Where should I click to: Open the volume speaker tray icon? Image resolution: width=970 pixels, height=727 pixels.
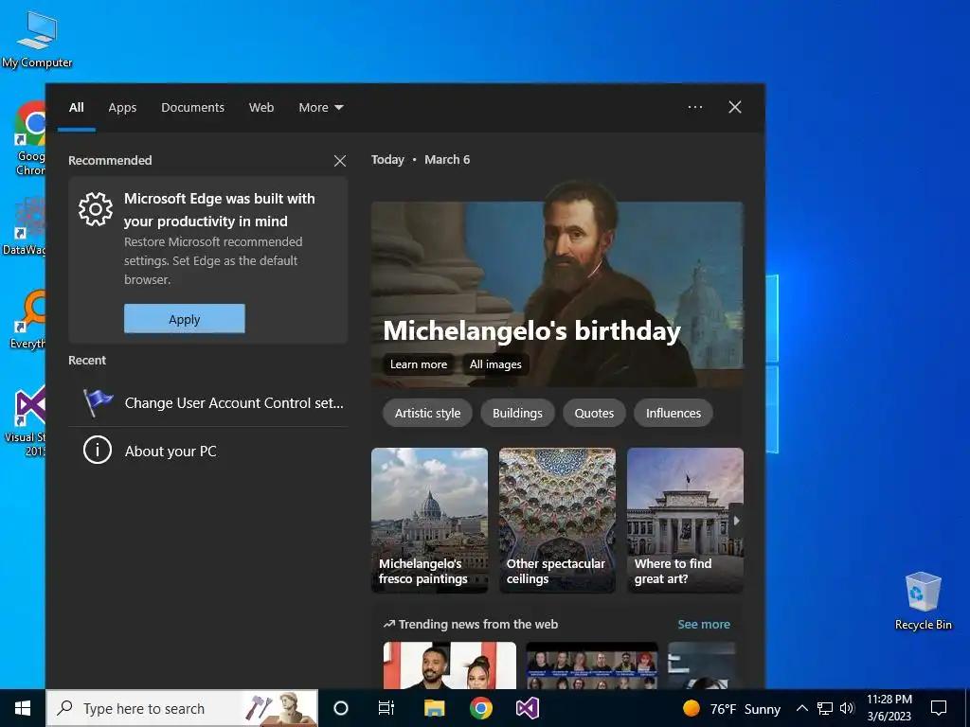click(847, 708)
